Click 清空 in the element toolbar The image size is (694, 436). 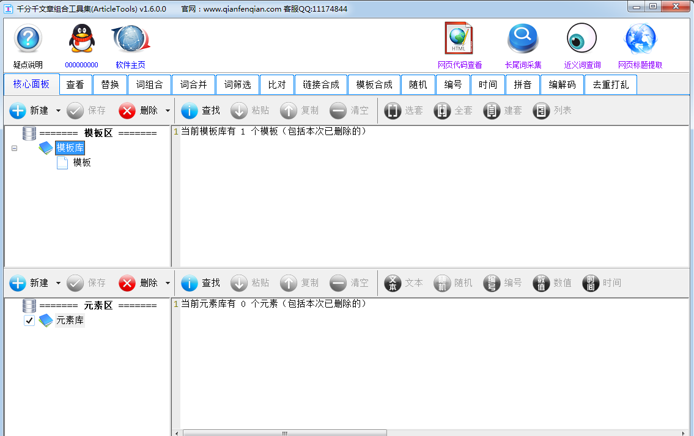pos(349,283)
